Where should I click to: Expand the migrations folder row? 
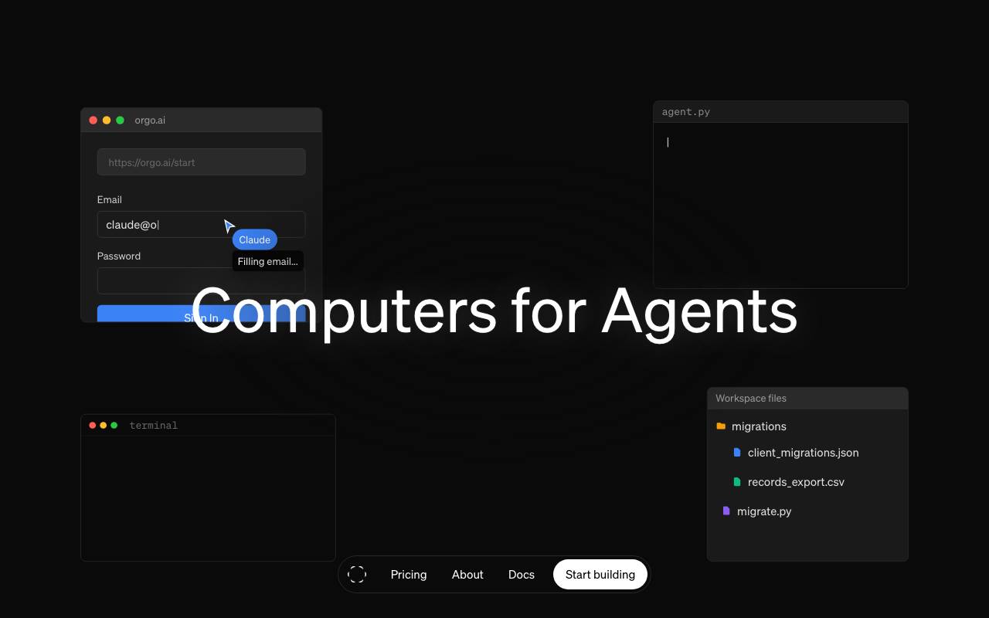(807, 426)
